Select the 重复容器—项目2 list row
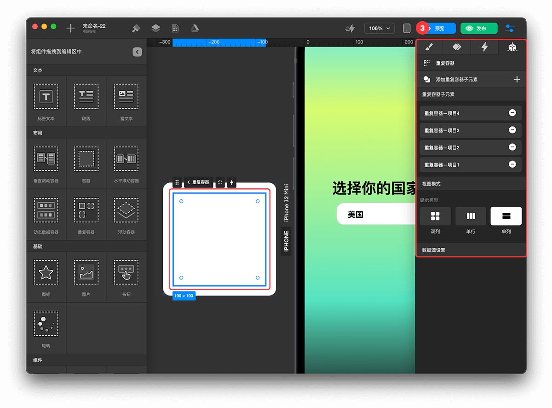 [471, 147]
